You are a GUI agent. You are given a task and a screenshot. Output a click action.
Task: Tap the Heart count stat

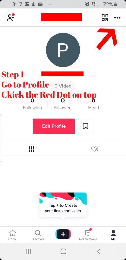click(94, 104)
